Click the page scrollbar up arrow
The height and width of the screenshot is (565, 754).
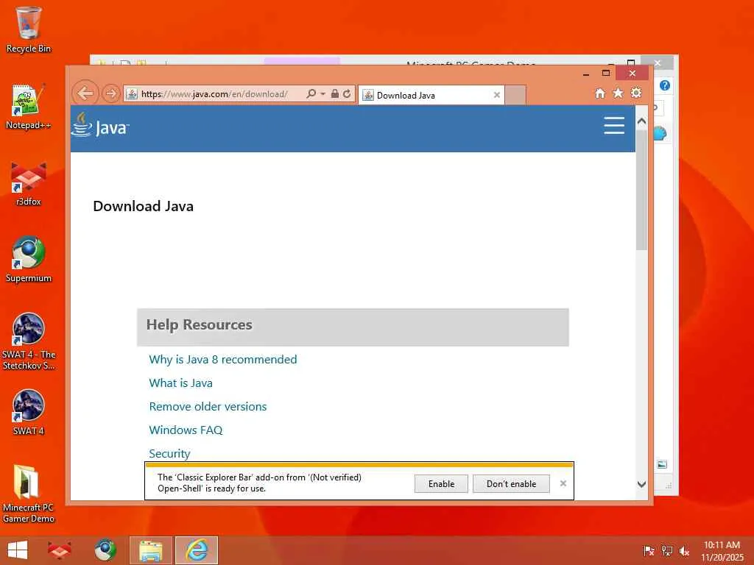(641, 121)
